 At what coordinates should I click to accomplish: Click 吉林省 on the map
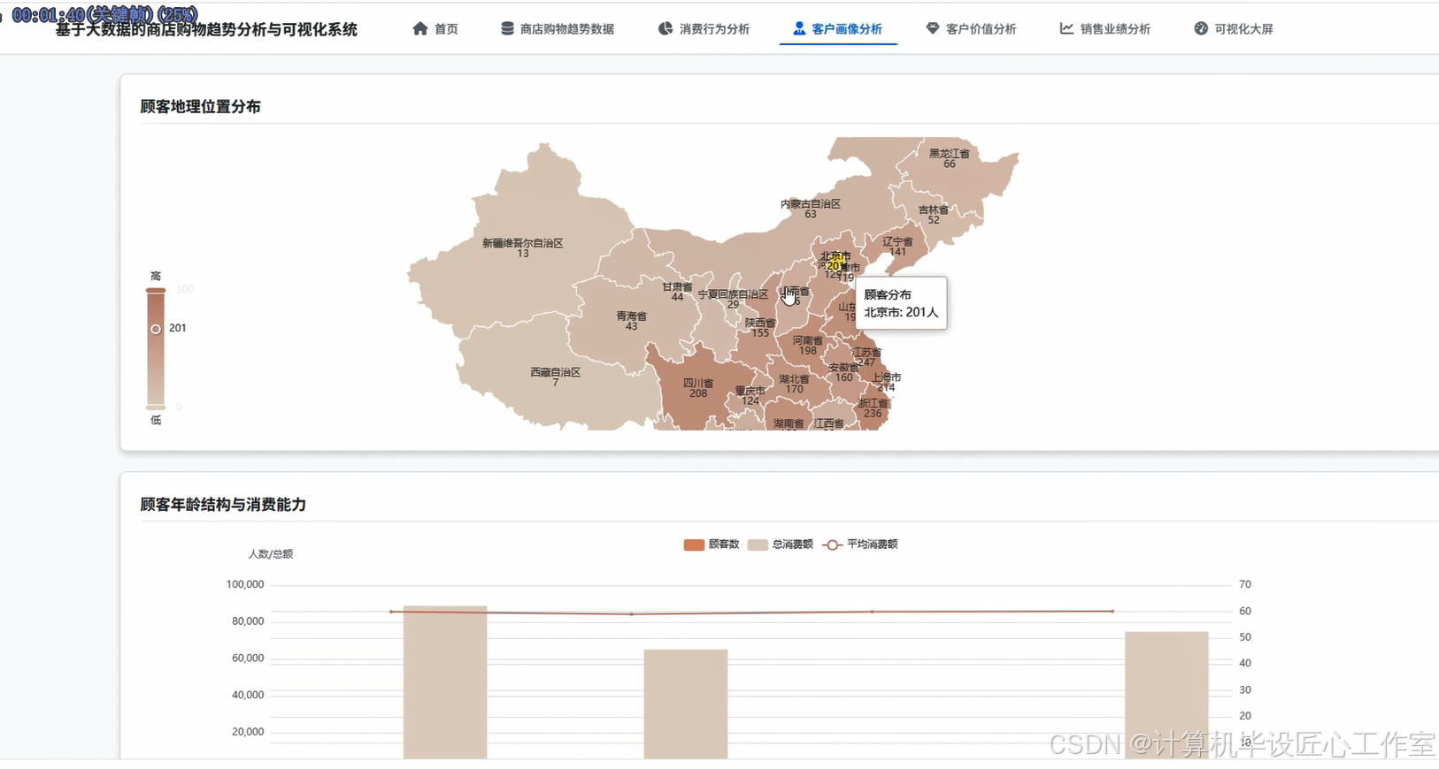coord(934,215)
